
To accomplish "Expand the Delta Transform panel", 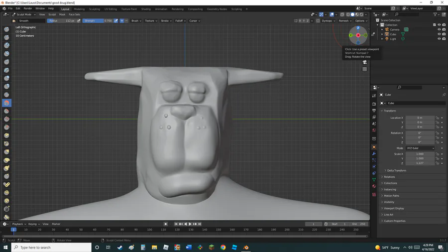I will pyautogui.click(x=396, y=170).
